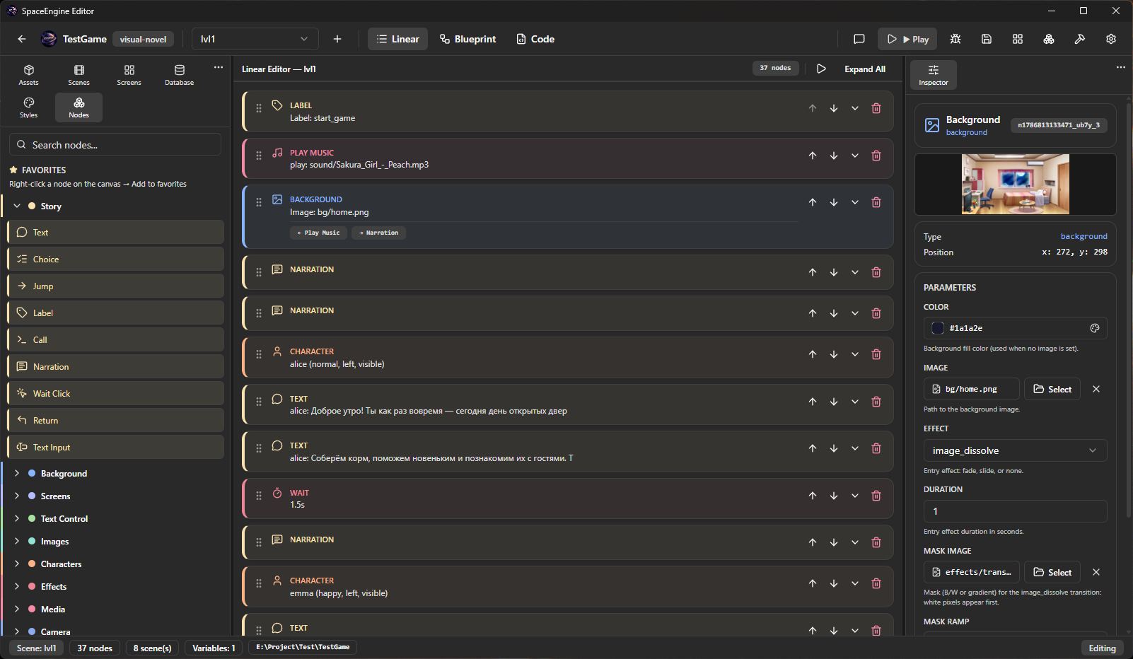Viewport: 1133px width, 659px height.
Task: Open the Assets panel
Action: tap(28, 75)
